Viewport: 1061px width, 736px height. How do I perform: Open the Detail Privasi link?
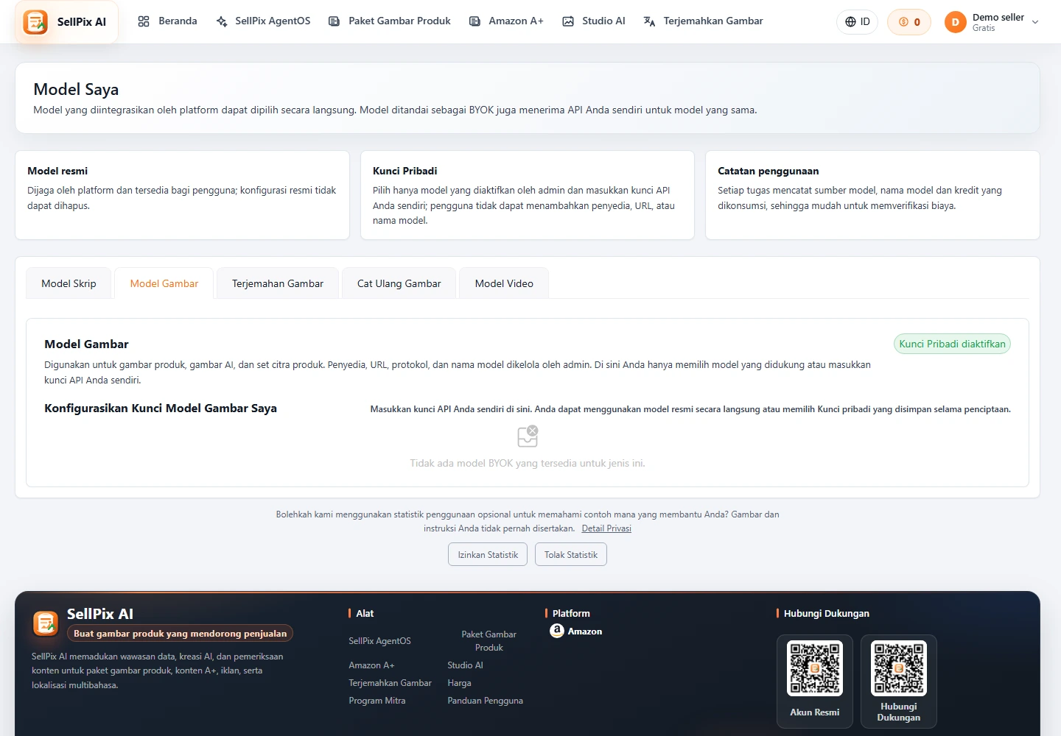(x=606, y=528)
